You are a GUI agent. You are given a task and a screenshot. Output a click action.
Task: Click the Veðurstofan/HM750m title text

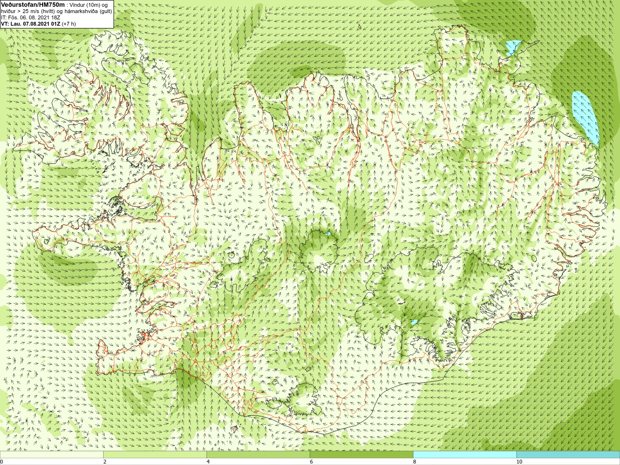[x=32, y=4]
